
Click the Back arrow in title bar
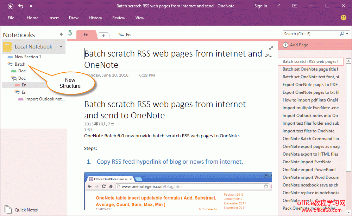click(11, 6)
